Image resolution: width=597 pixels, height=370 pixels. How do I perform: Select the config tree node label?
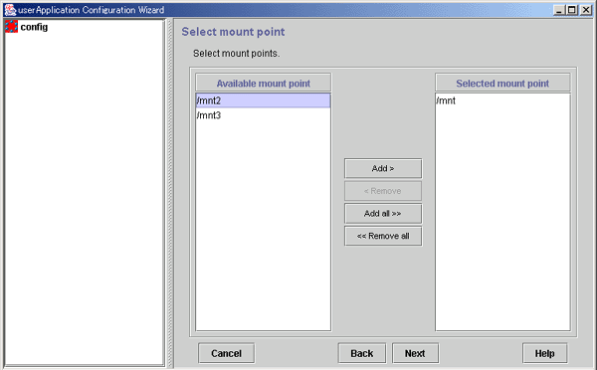coord(34,27)
